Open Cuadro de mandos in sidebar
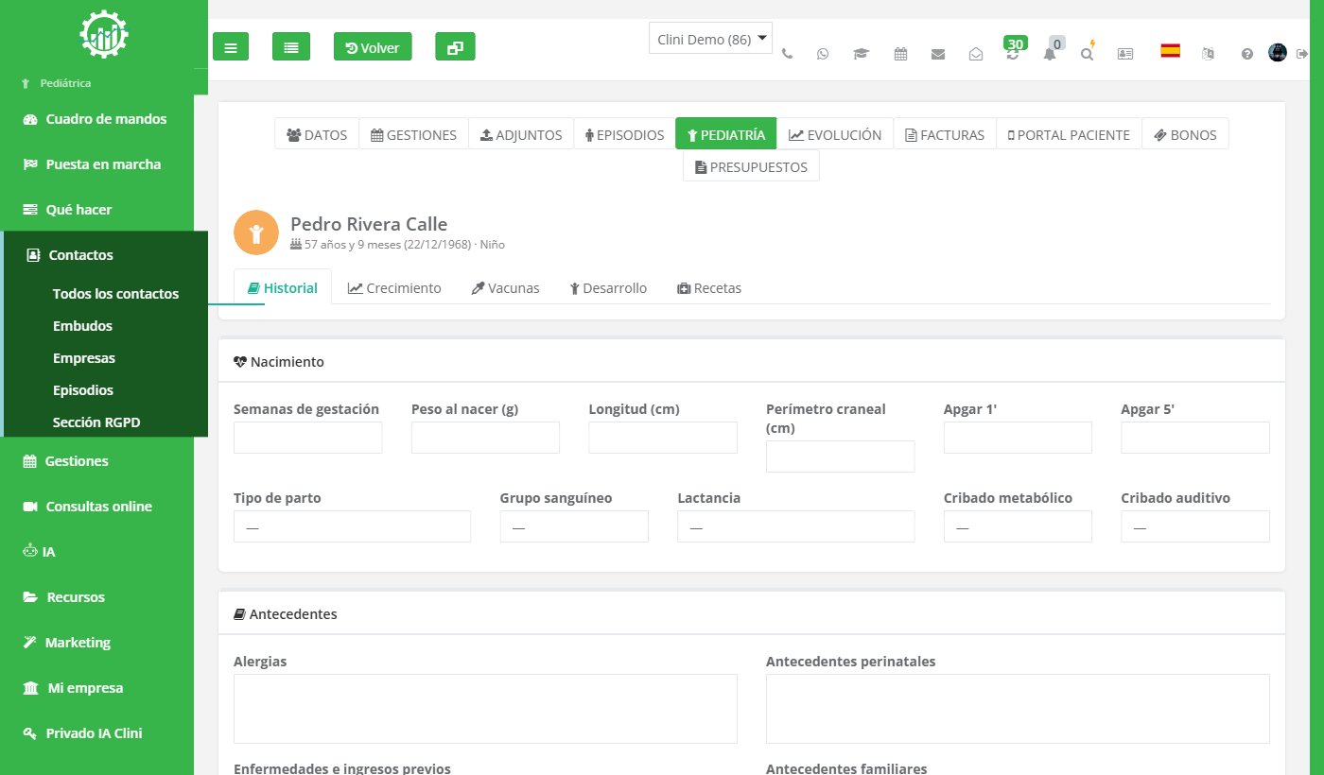The height and width of the screenshot is (775, 1324). tap(104, 119)
